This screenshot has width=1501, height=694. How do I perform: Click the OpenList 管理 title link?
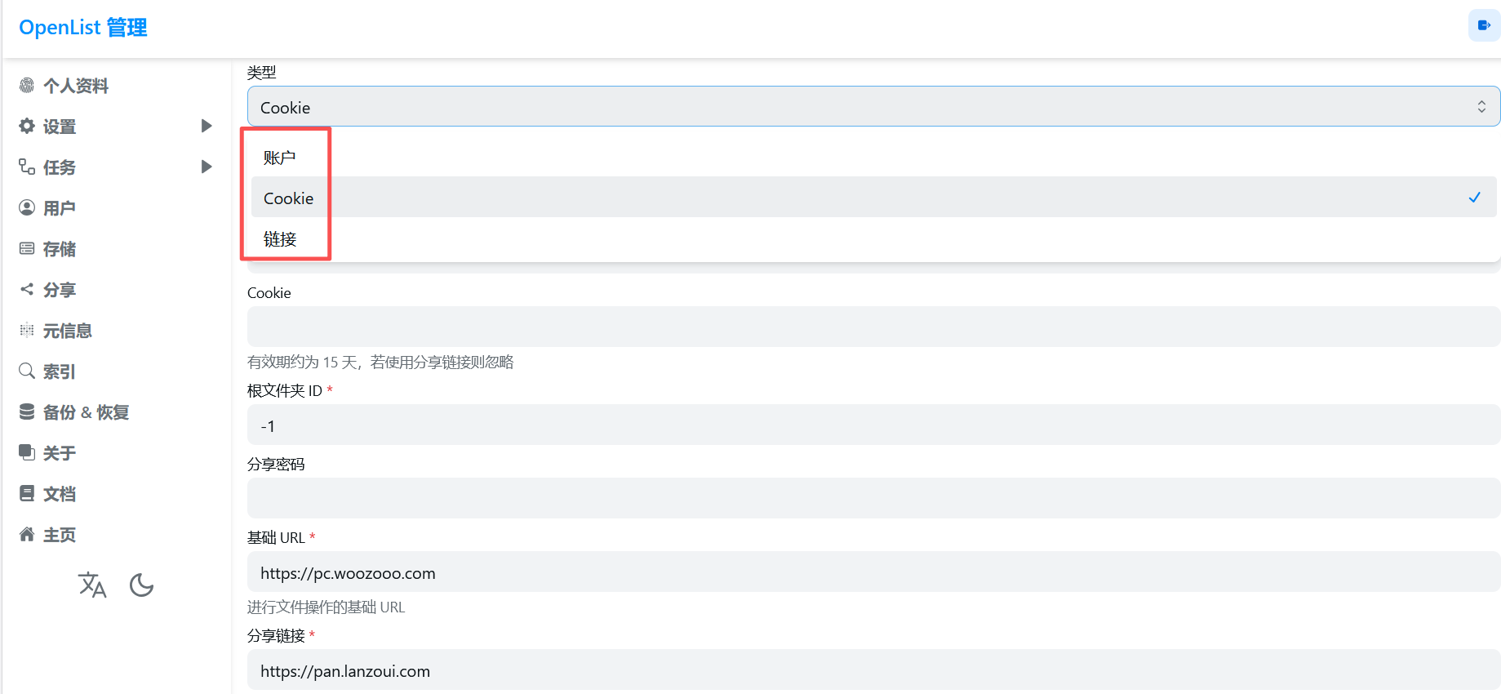(x=83, y=28)
